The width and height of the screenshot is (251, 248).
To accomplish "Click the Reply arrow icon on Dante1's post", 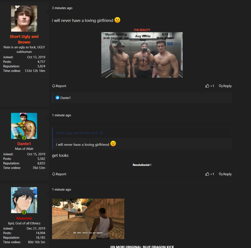I will [x=220, y=174].
